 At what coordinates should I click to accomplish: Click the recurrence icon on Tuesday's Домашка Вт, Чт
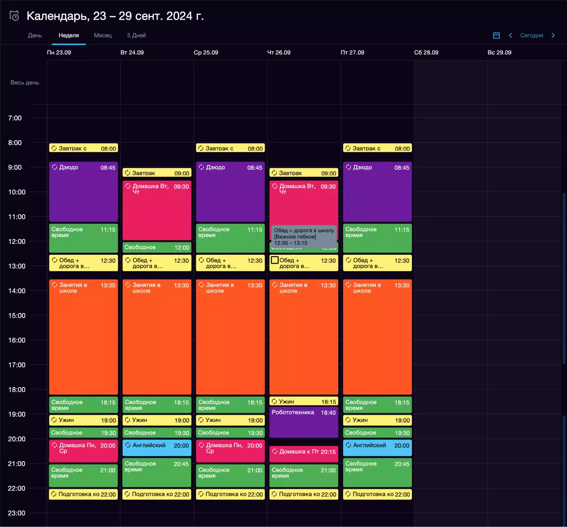[128, 186]
